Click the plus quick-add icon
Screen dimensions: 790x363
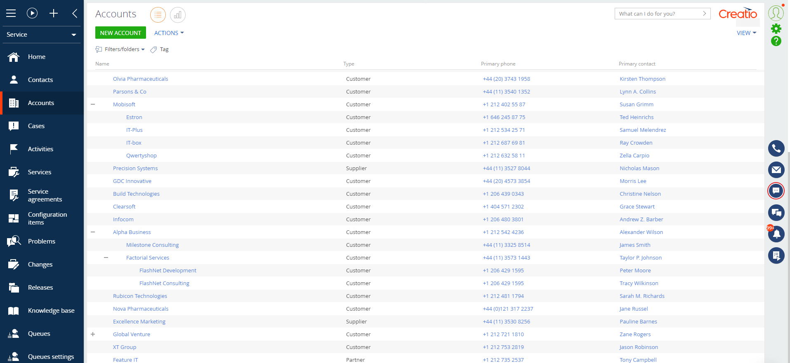(x=54, y=13)
